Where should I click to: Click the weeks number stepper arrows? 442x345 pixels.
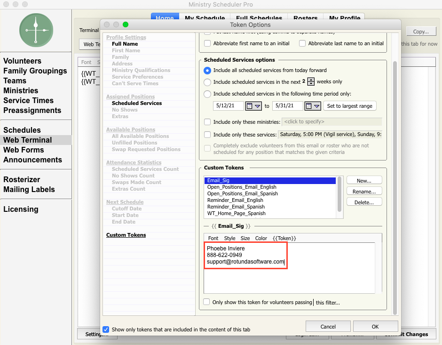click(311, 81)
